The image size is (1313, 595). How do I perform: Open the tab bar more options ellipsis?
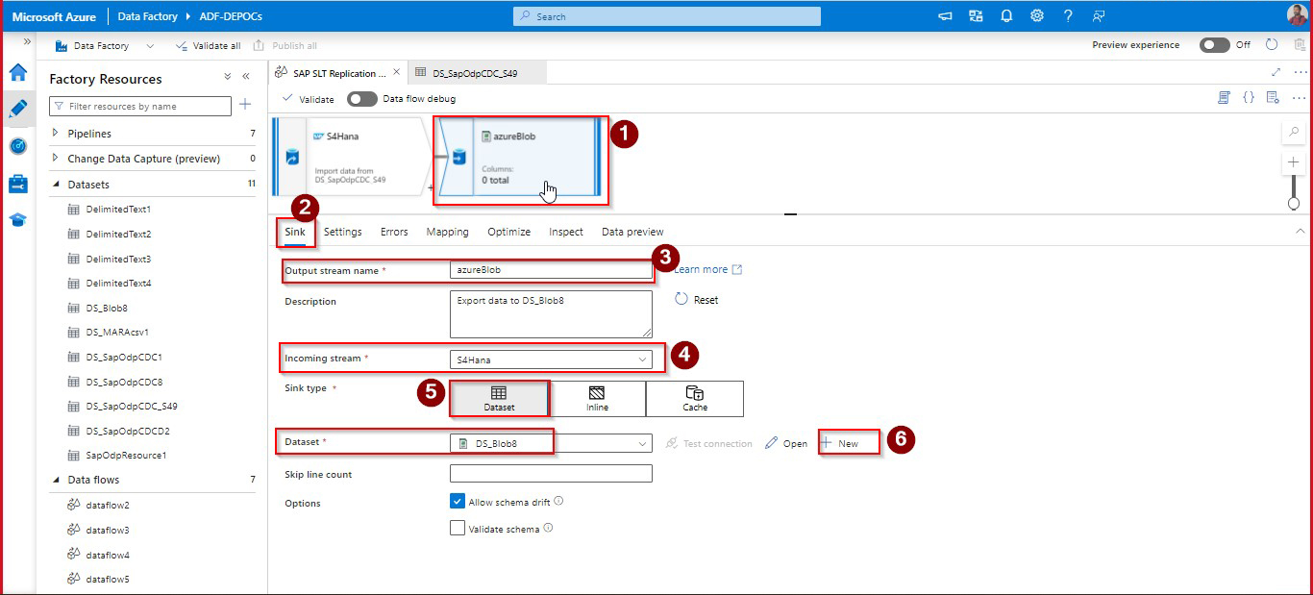[x=1300, y=72]
